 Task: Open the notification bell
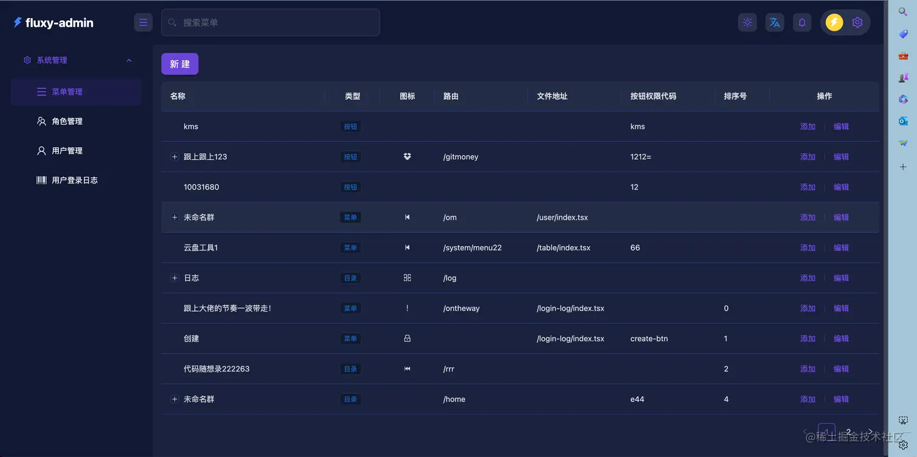[x=802, y=22]
